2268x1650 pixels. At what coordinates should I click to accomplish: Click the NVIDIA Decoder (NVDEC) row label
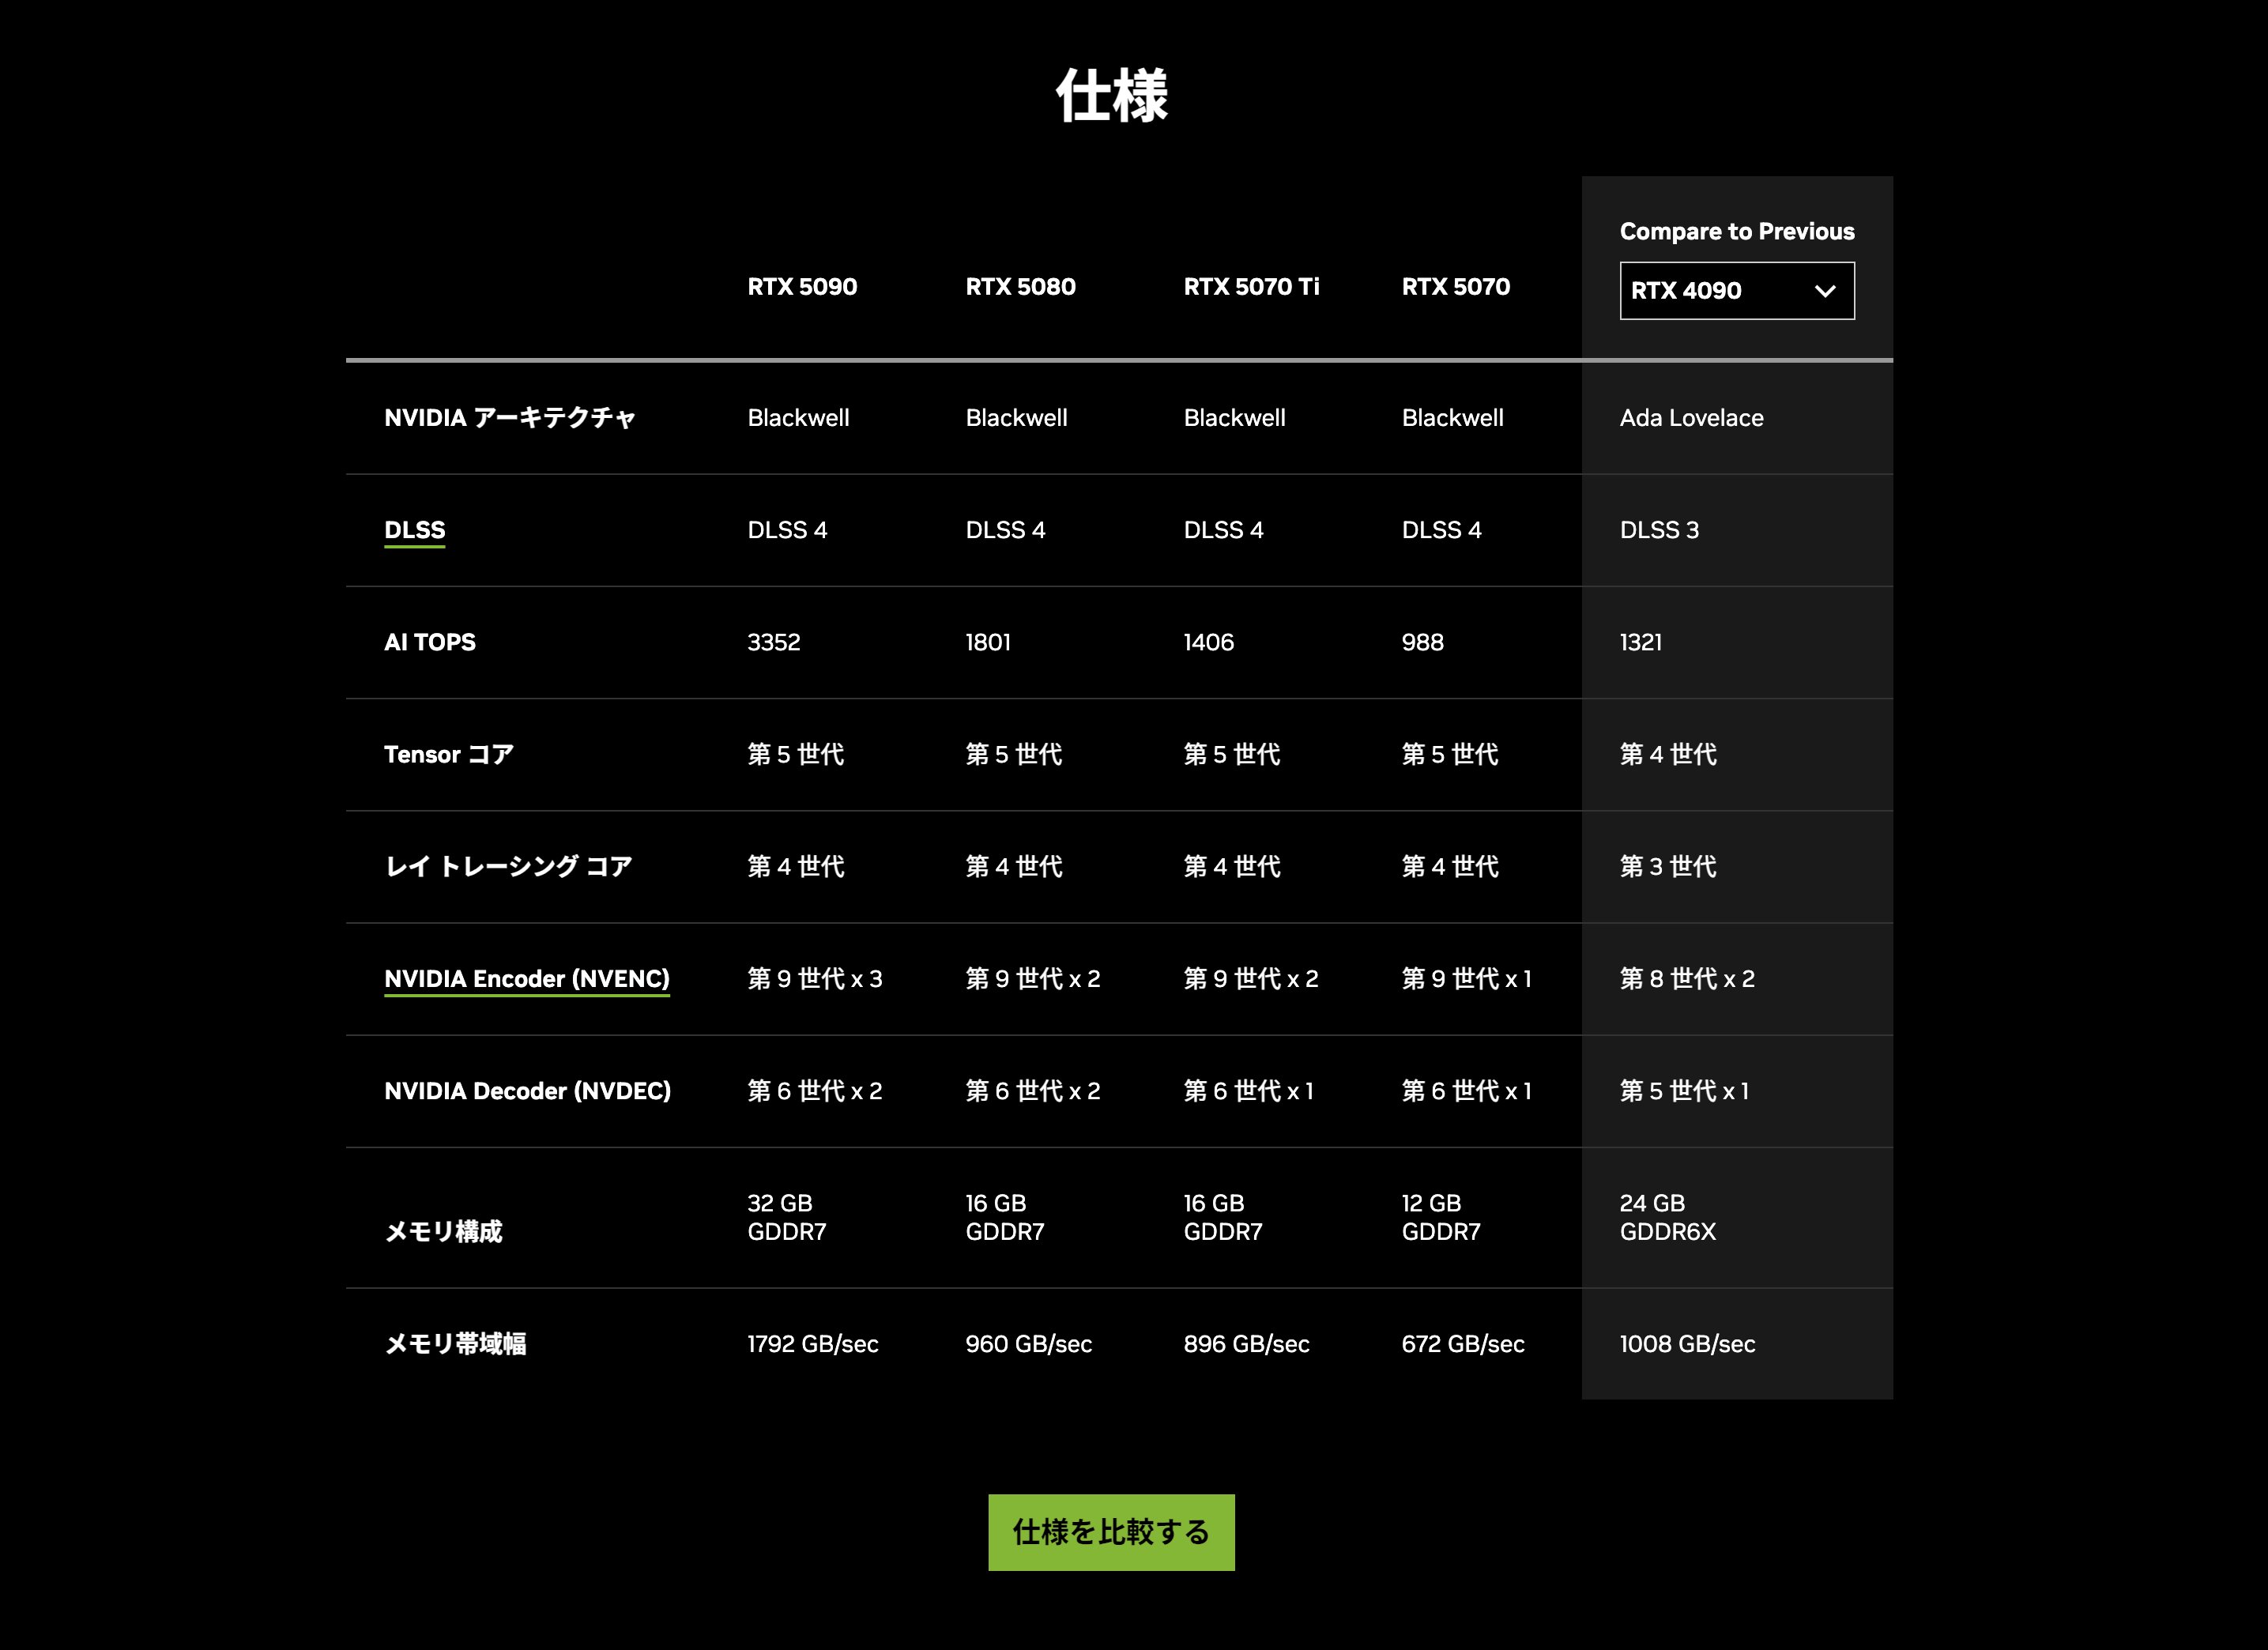point(527,1091)
